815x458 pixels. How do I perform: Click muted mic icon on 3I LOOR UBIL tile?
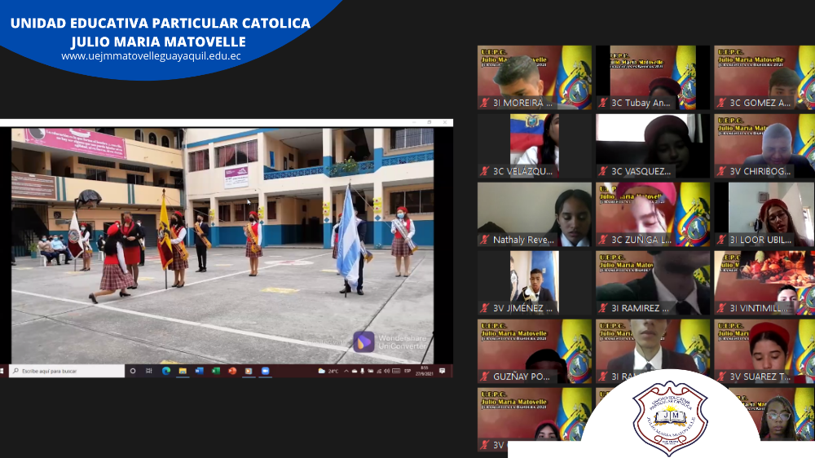(721, 240)
